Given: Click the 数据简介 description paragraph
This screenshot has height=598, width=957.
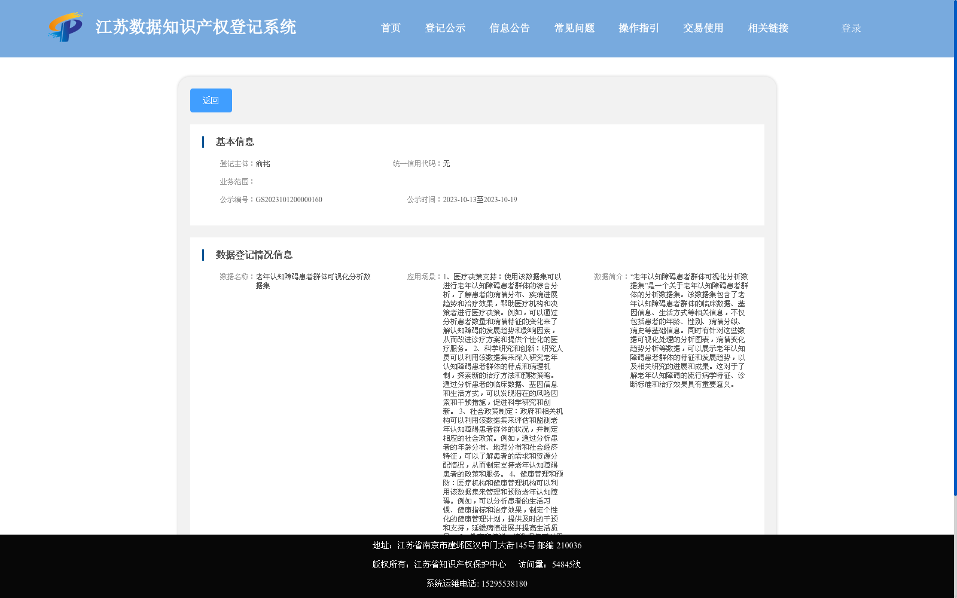Looking at the screenshot, I should [689, 331].
